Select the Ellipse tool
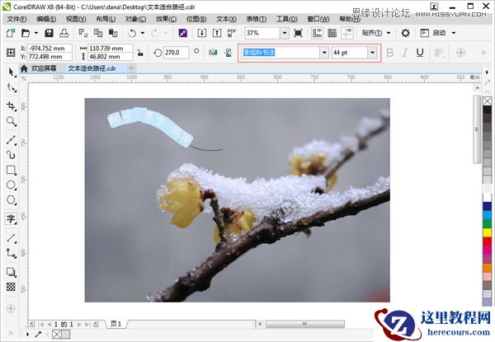This screenshot has height=342, width=495. pos(11,185)
